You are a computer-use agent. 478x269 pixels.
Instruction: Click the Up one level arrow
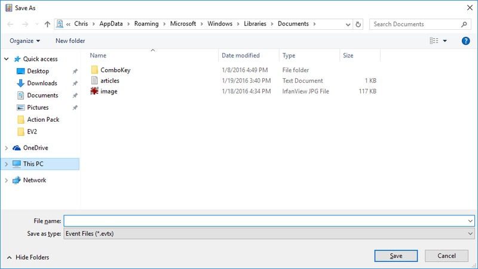47,24
